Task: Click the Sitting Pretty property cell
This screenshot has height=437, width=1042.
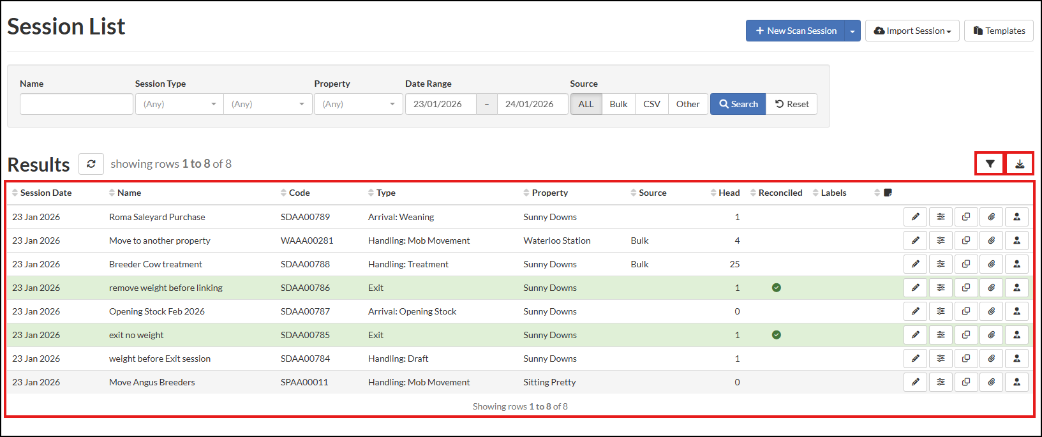Action: (x=549, y=382)
